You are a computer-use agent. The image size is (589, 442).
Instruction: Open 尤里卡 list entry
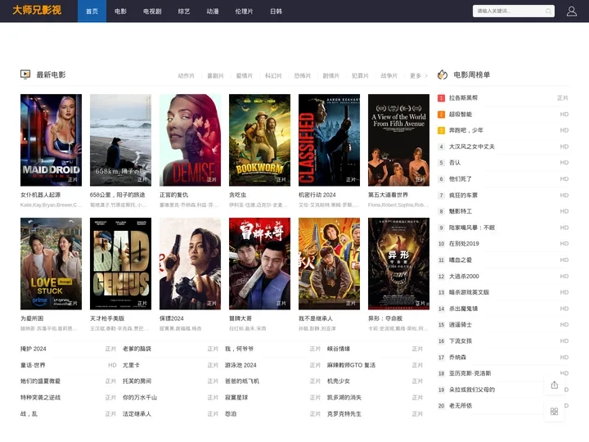[131, 365]
